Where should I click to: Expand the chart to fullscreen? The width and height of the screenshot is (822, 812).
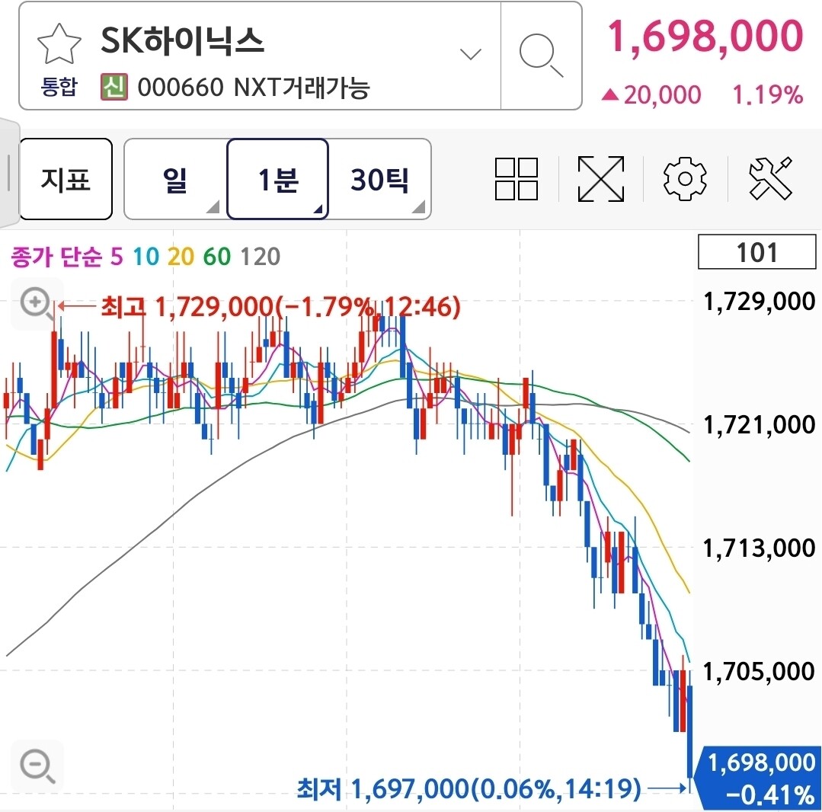click(x=601, y=179)
